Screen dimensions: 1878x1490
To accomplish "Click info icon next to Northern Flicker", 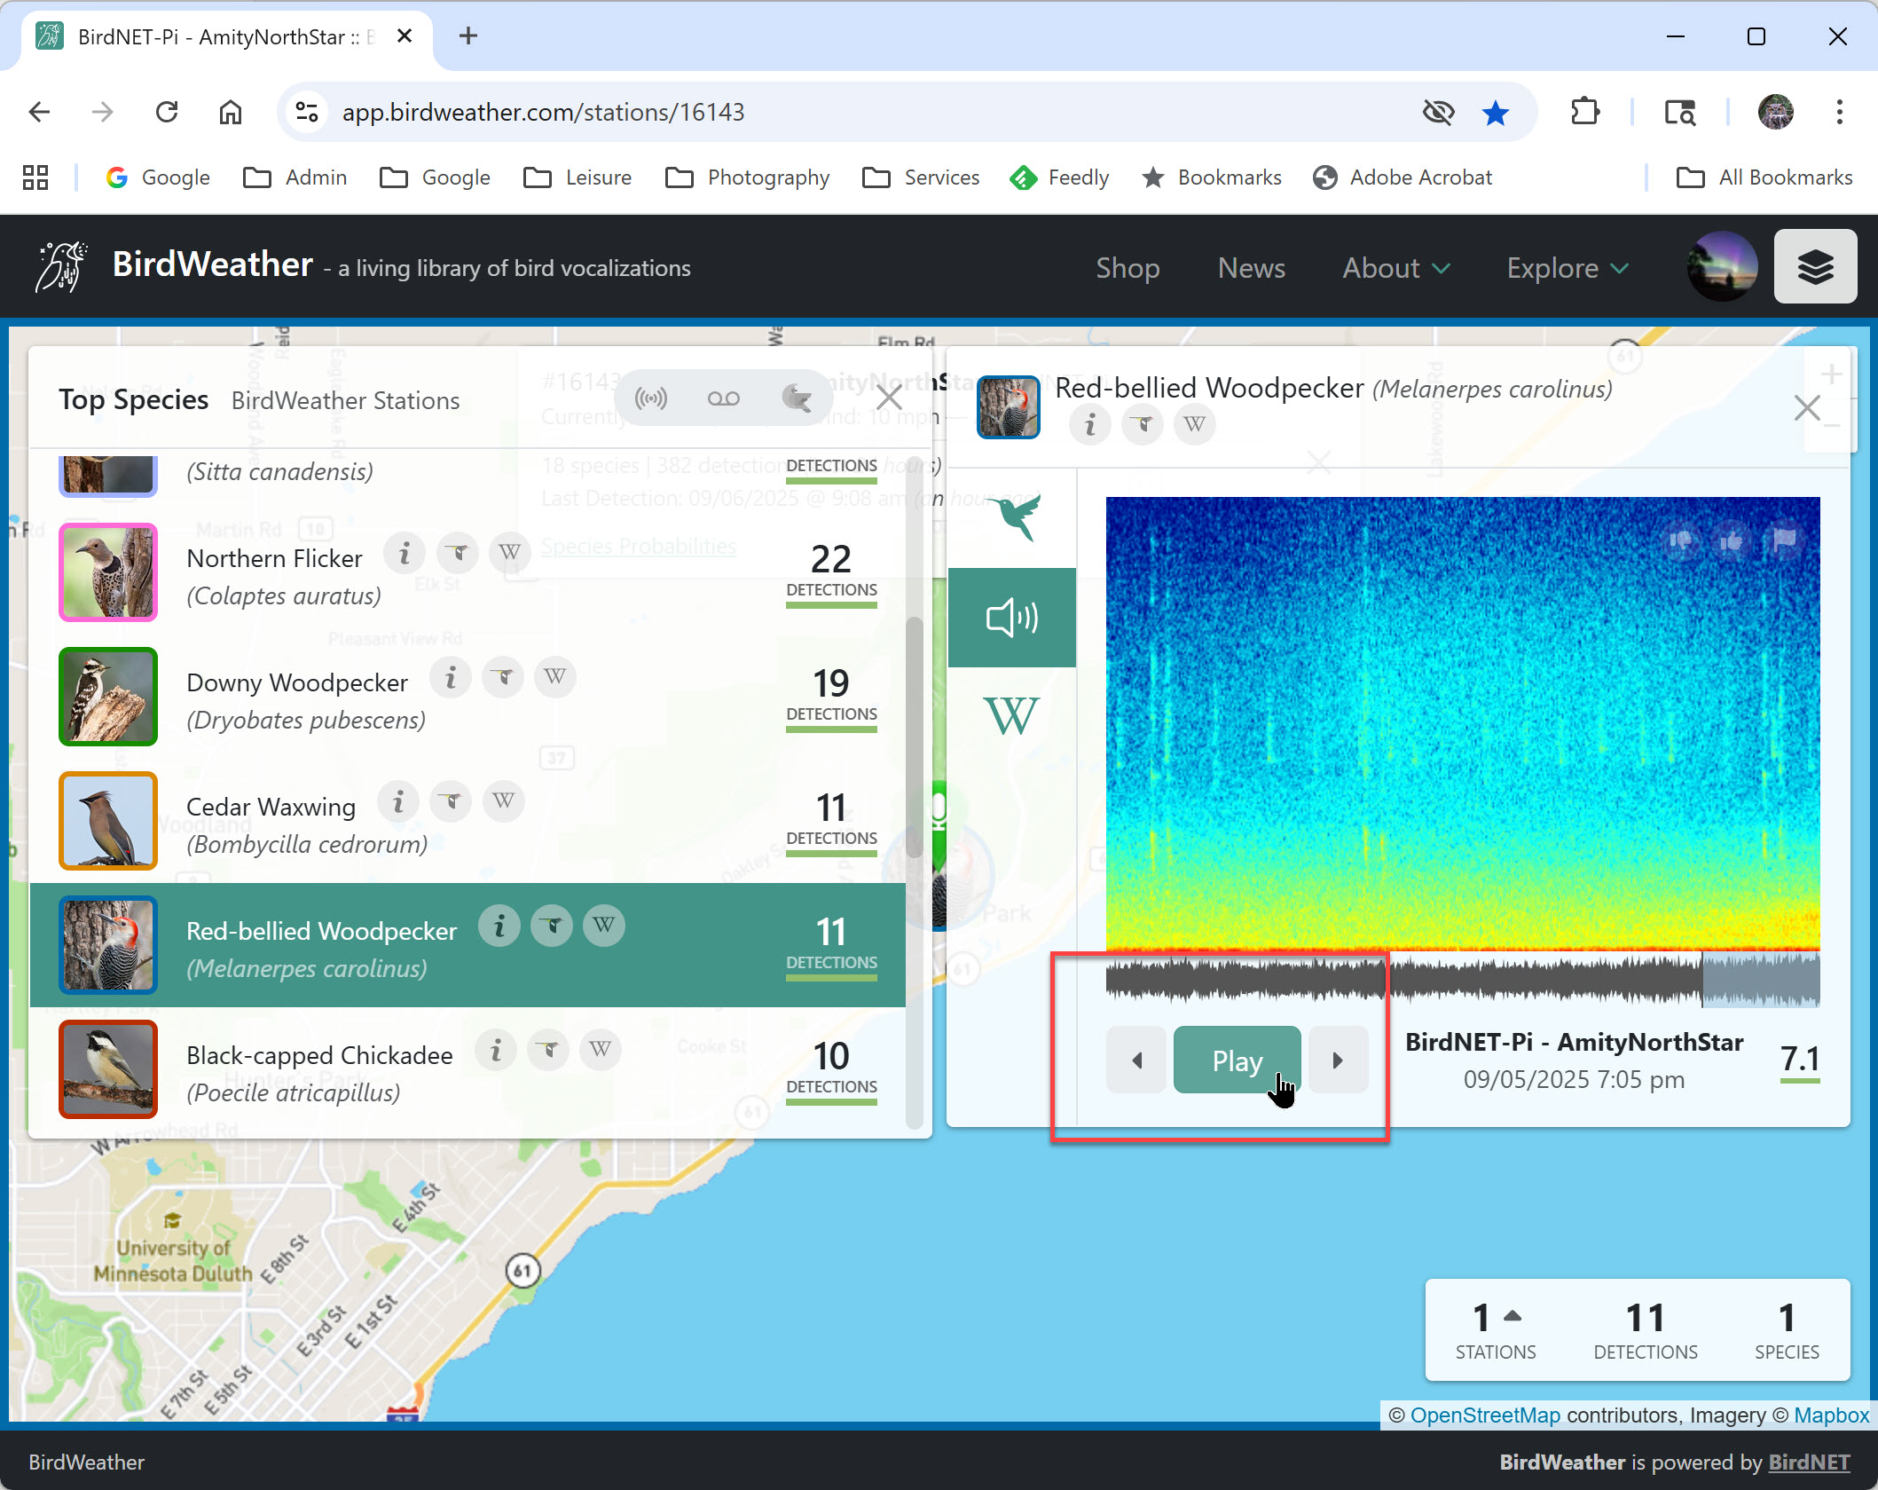I will click(x=405, y=554).
